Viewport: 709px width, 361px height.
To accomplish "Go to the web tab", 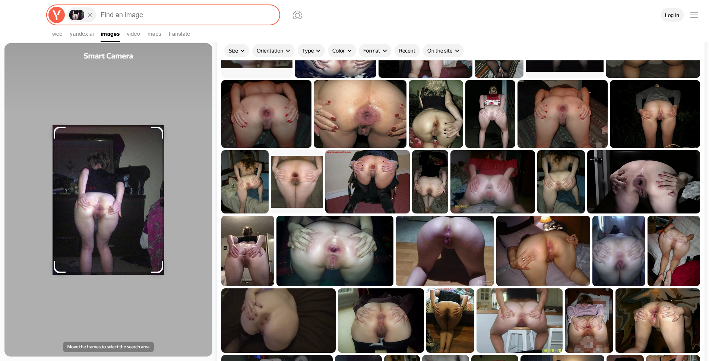I will tap(57, 34).
